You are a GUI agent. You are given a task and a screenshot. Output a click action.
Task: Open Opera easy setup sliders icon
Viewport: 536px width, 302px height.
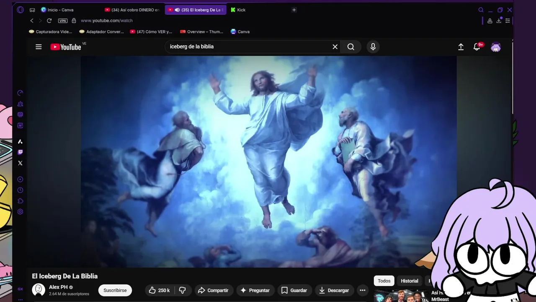click(508, 21)
